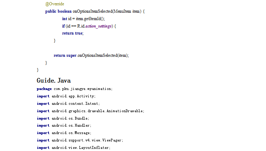Click the LayoutInflater import line

coord(73,147)
